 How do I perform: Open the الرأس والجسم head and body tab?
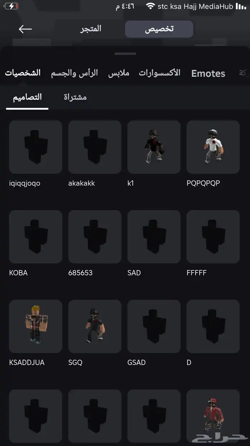tap(74, 73)
